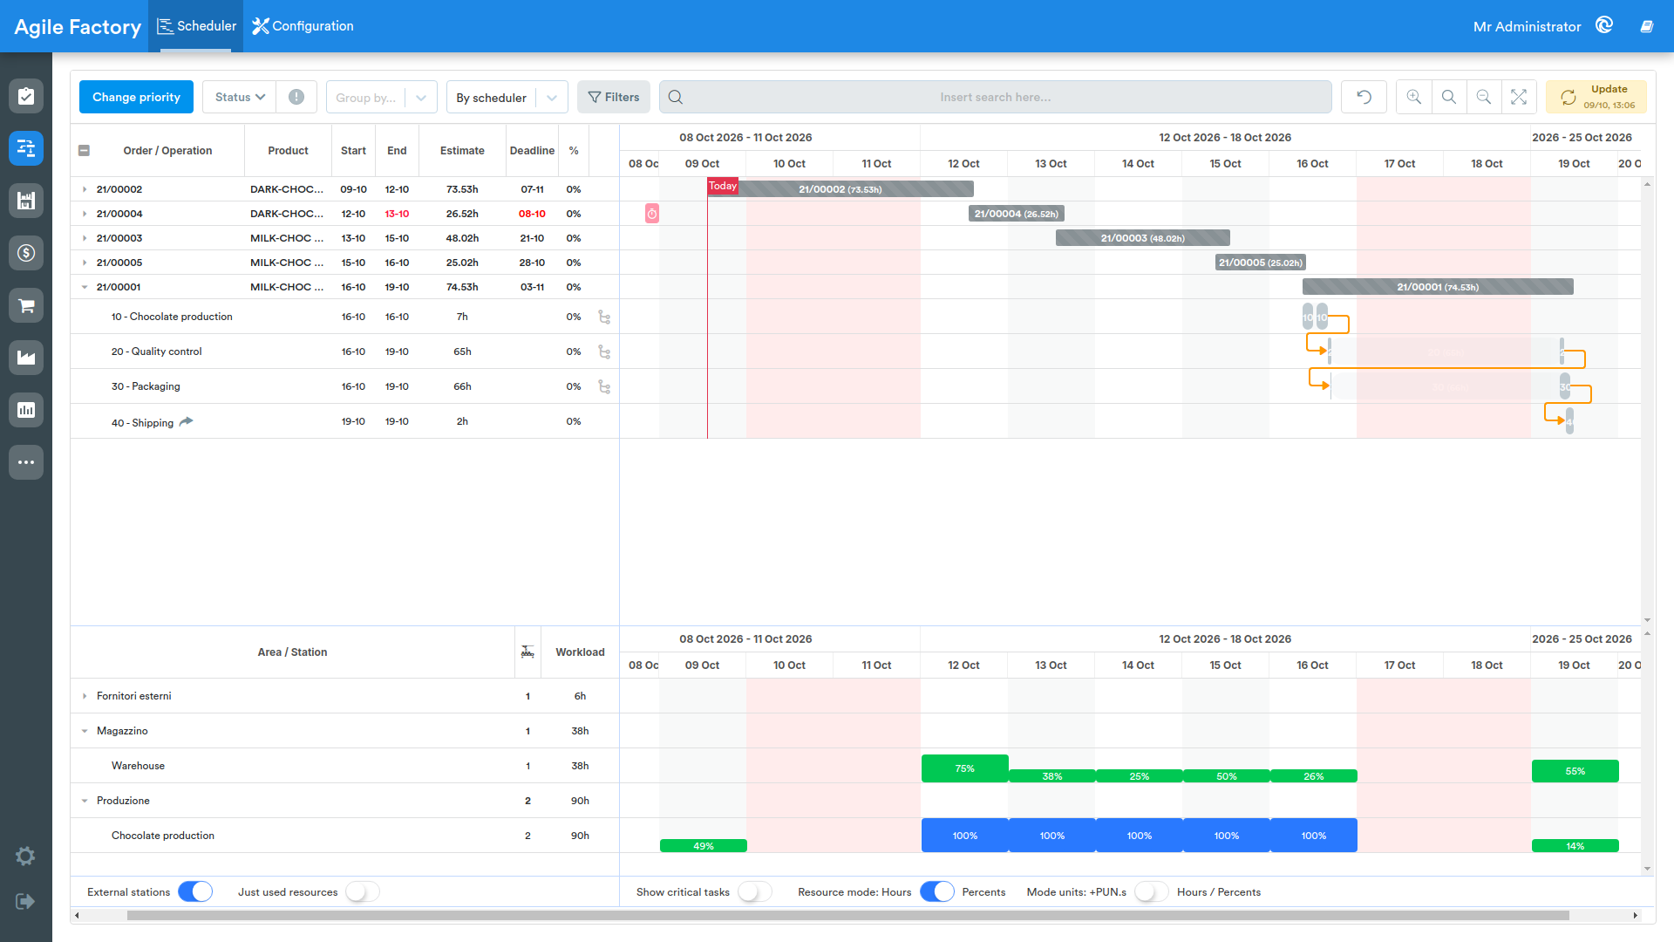This screenshot has height=942, width=1674.
Task: Switch to the Configuration tab
Action: [x=303, y=26]
